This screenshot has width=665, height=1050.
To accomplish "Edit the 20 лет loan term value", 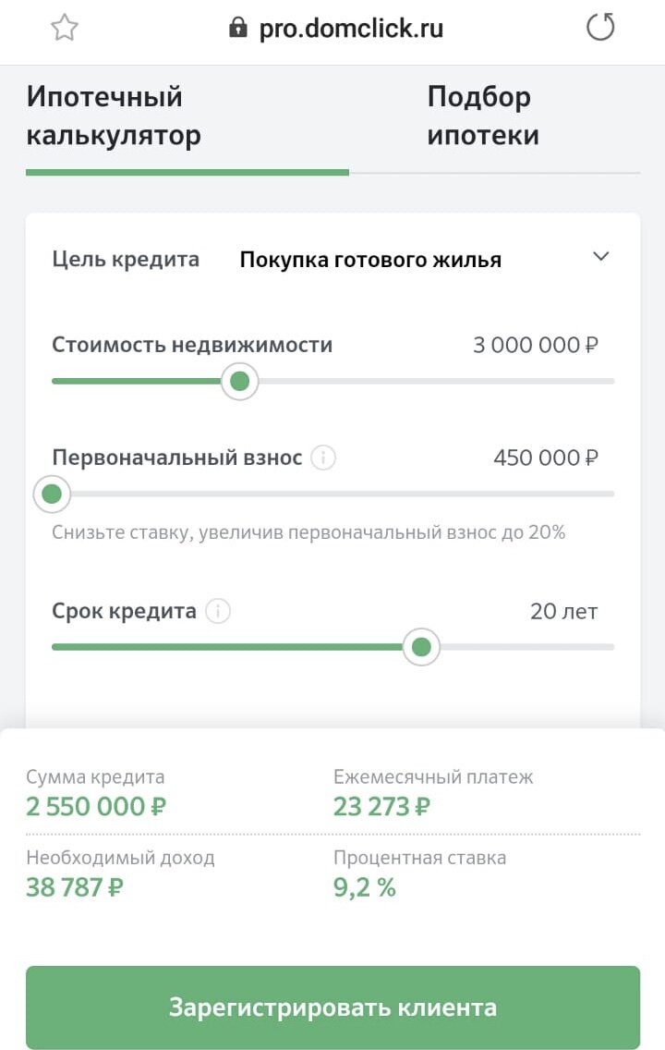I will 564,611.
